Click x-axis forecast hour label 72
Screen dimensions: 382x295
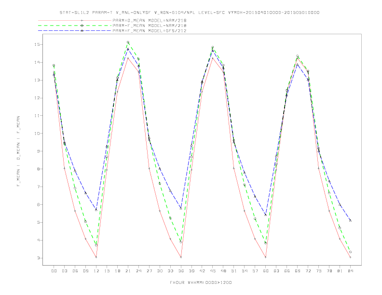click(308, 271)
